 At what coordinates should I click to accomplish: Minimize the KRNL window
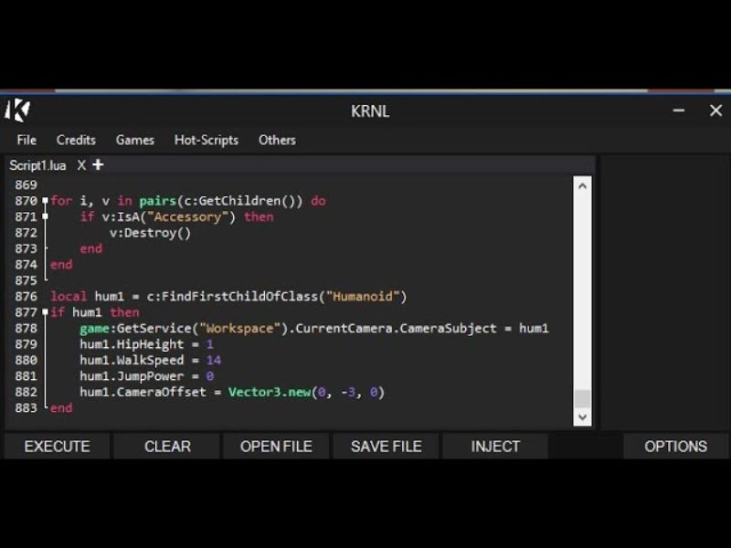(x=679, y=111)
